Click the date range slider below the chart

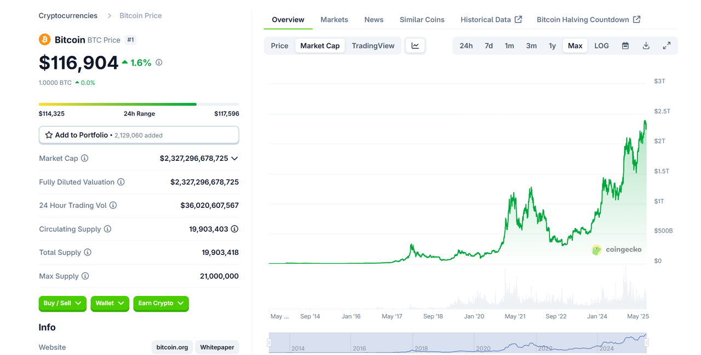click(x=457, y=342)
